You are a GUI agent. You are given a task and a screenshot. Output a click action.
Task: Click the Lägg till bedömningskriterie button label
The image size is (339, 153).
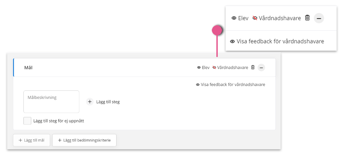87,140
